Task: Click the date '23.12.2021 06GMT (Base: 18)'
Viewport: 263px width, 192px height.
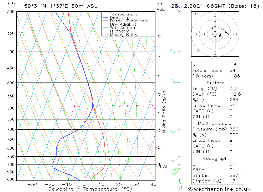Action: point(215,6)
